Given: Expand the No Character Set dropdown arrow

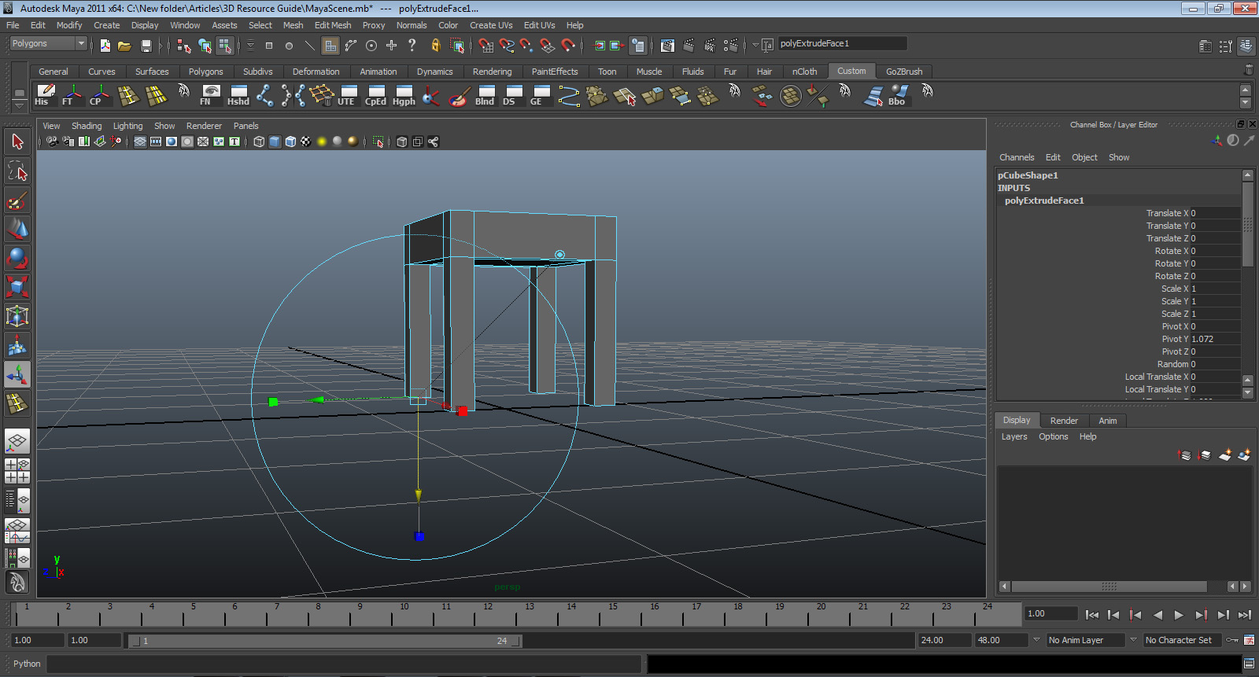Looking at the screenshot, I should coord(1133,640).
